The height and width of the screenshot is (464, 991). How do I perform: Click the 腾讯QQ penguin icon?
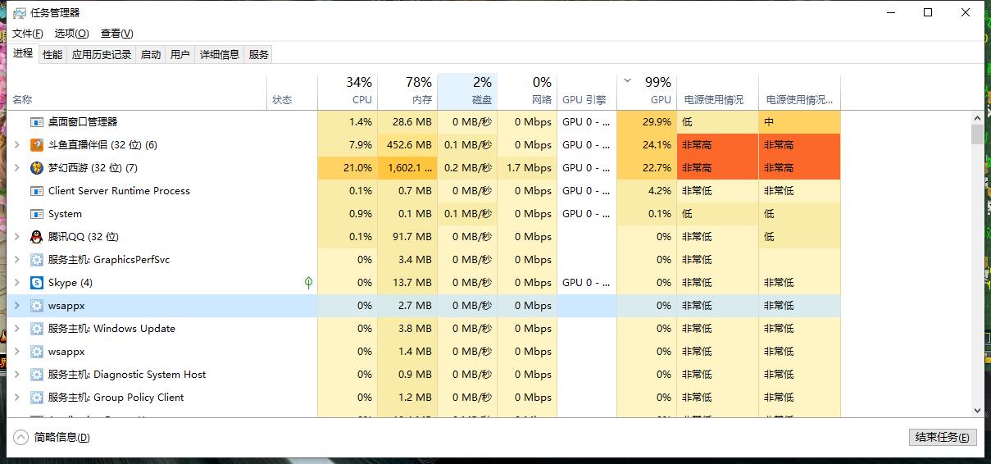(36, 236)
